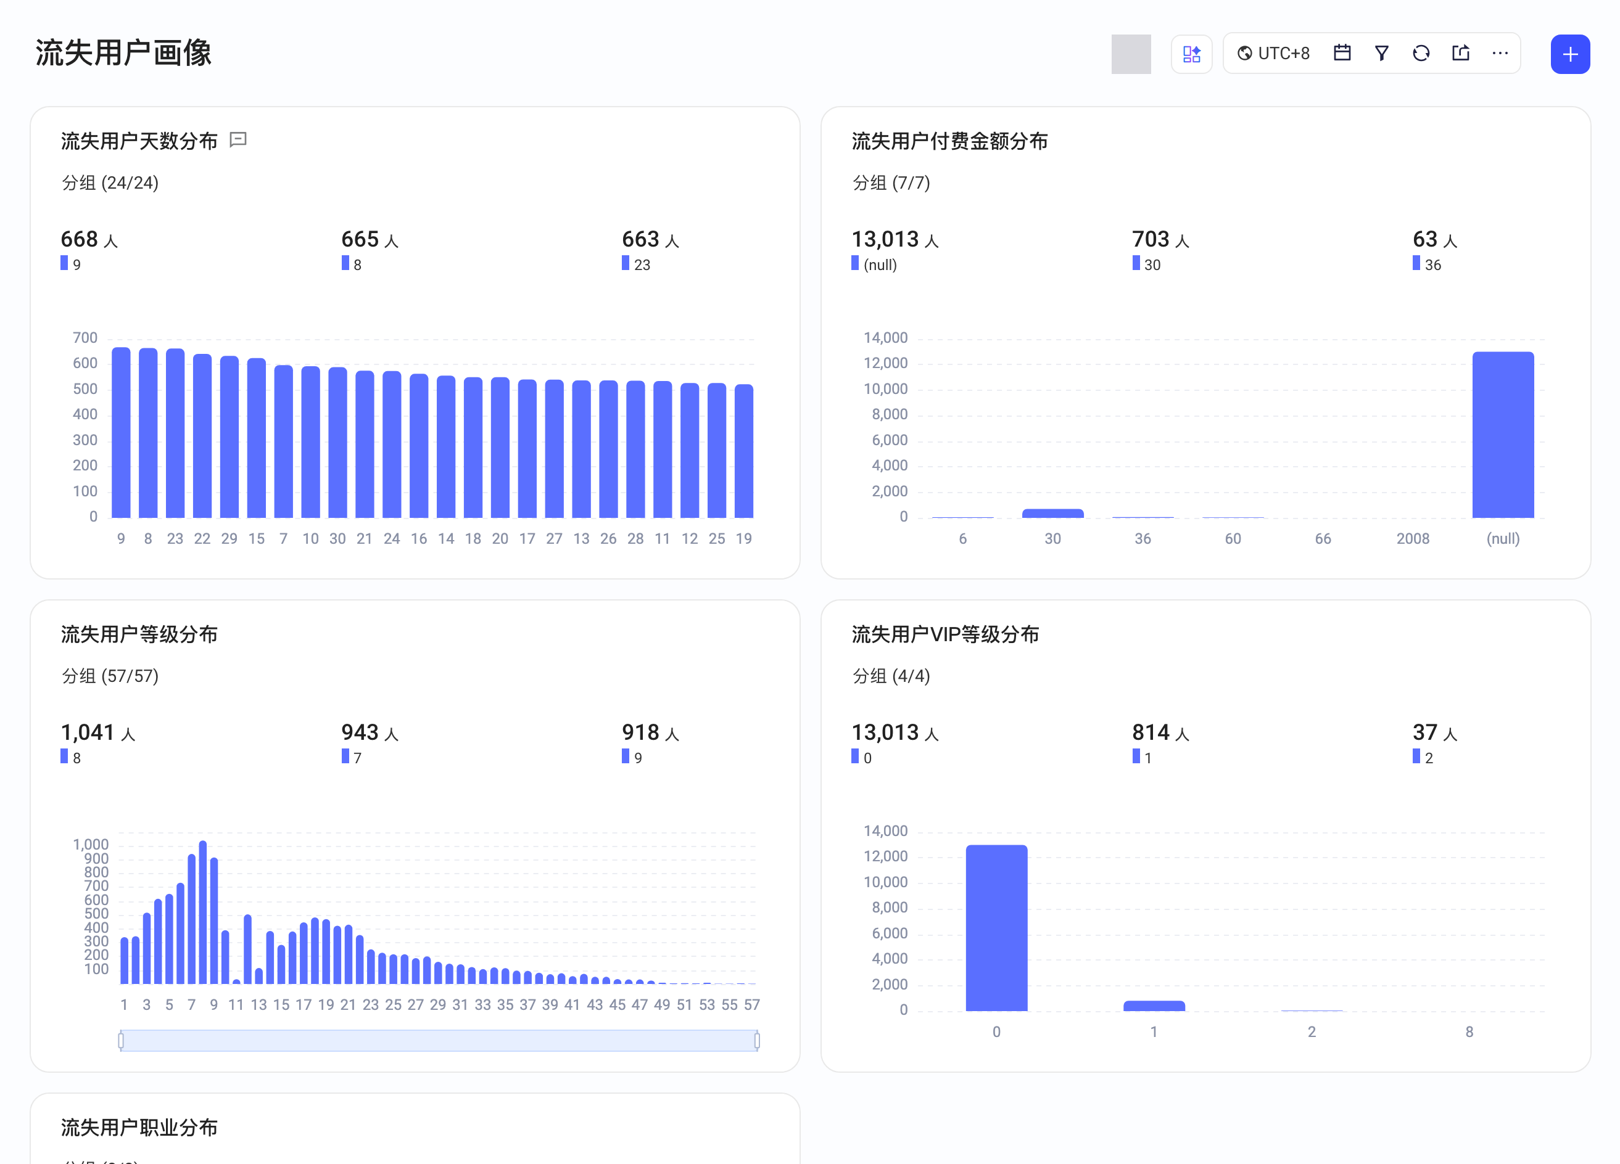
Task: Click the 63 人 legend entry labeled 36
Action: [1434, 249]
